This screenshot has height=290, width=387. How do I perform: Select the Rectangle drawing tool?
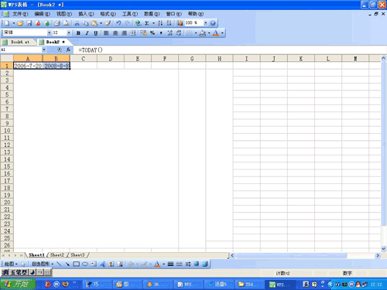point(76,264)
